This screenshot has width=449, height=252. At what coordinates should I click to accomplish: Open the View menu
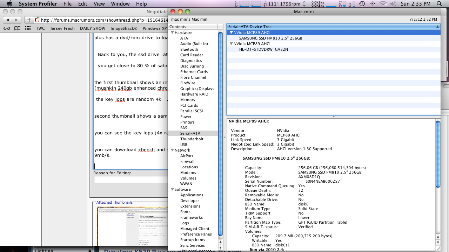99,4
